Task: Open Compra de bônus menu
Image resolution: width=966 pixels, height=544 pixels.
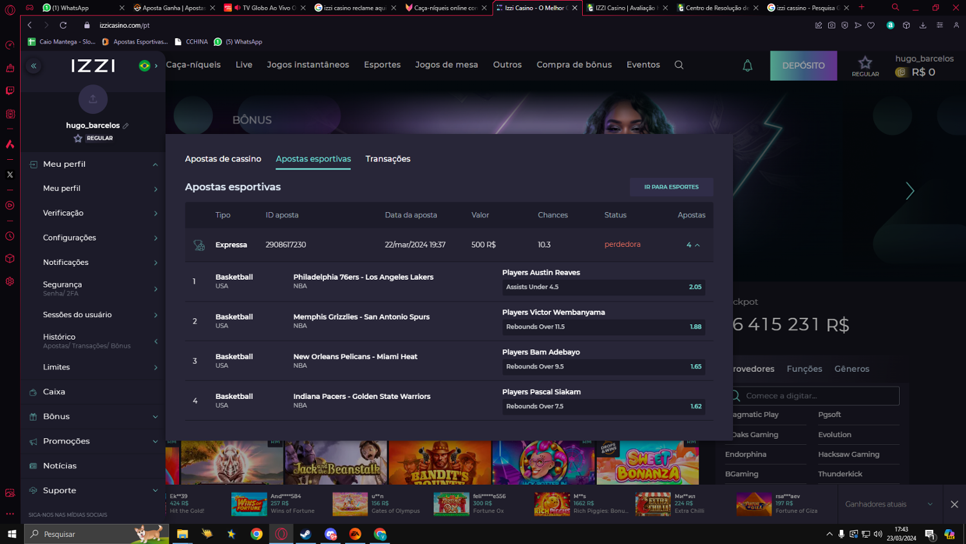Action: pos(574,65)
